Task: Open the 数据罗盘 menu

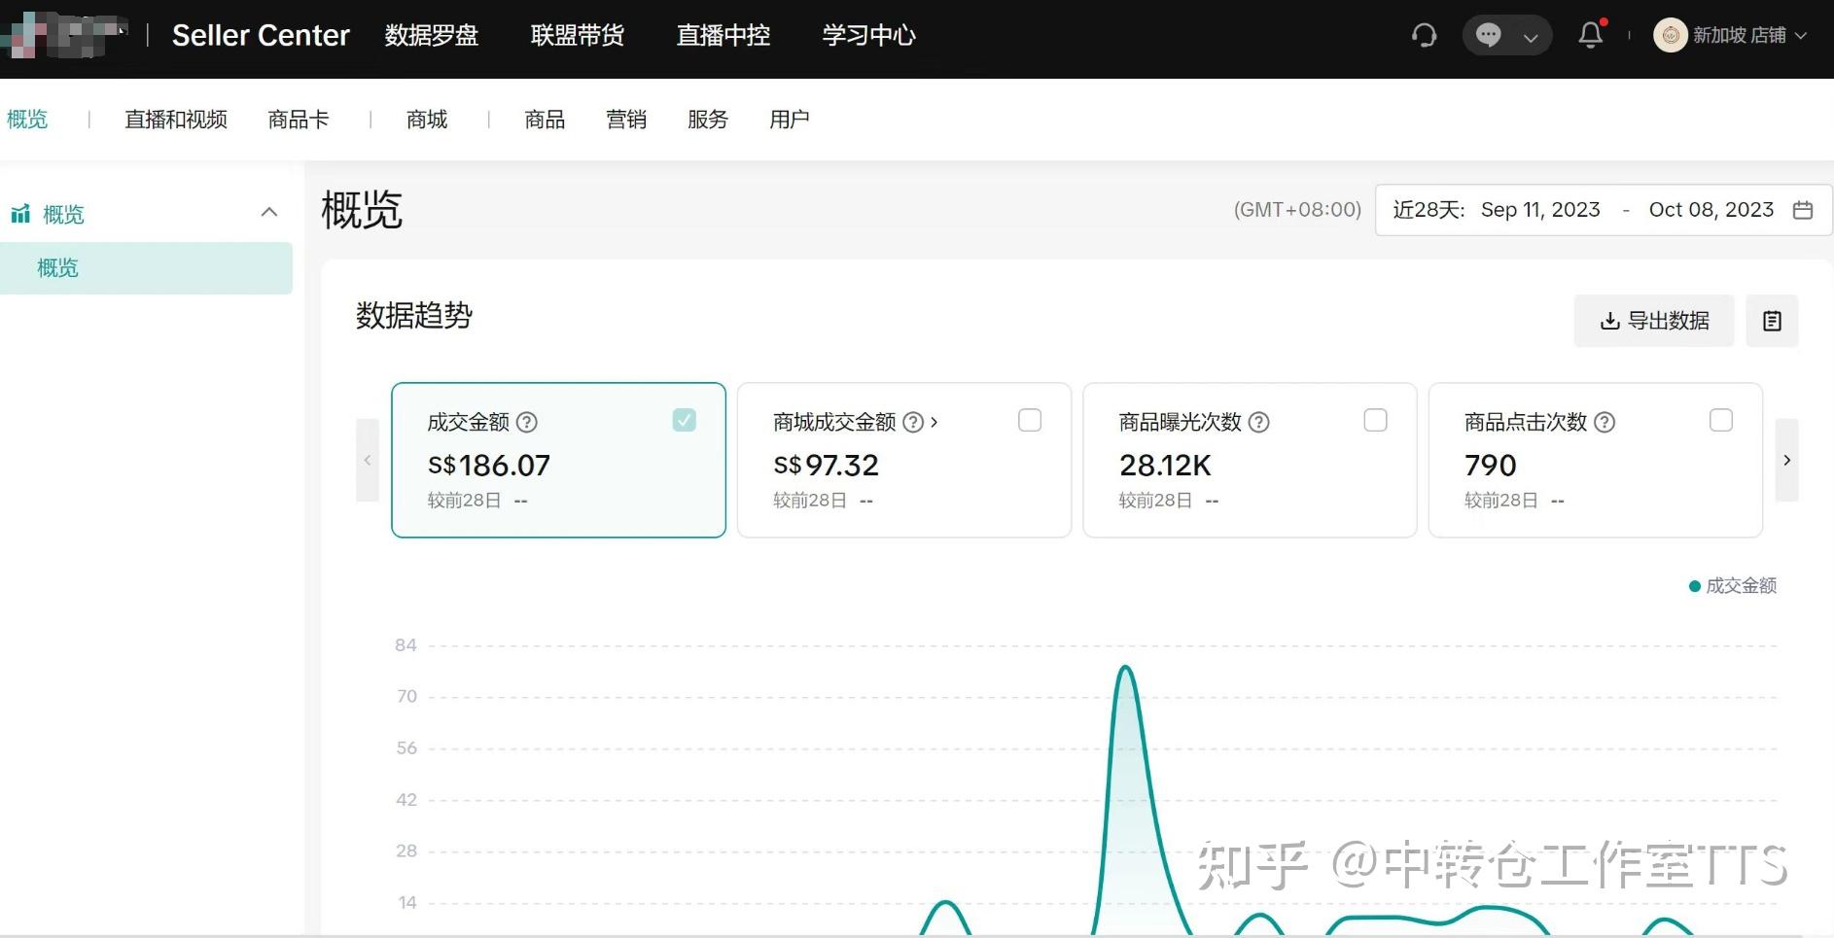Action: pyautogui.click(x=432, y=36)
